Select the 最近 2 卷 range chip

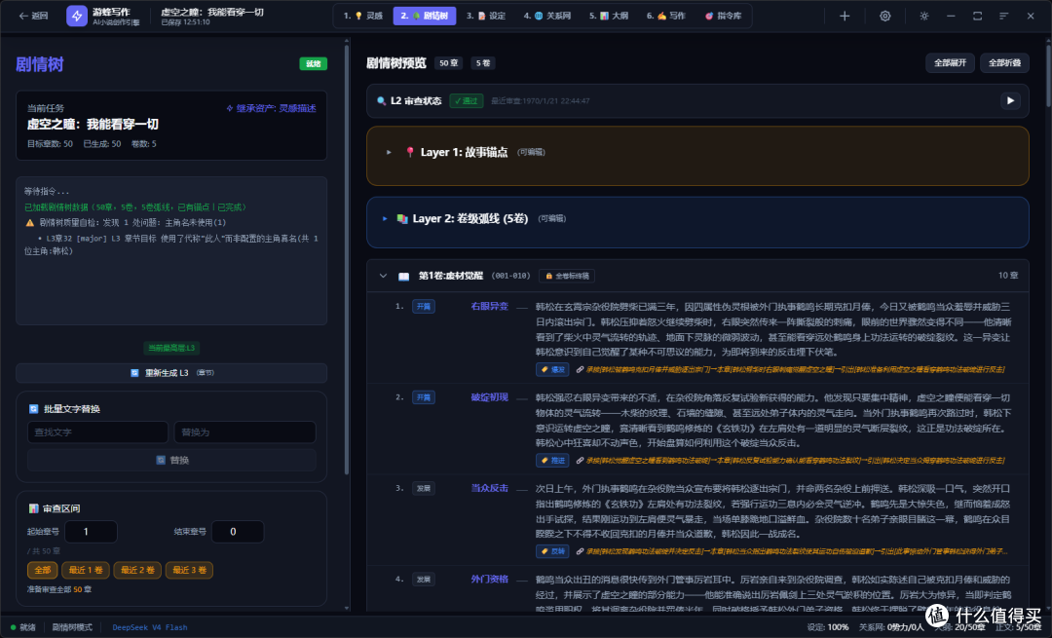click(x=137, y=570)
